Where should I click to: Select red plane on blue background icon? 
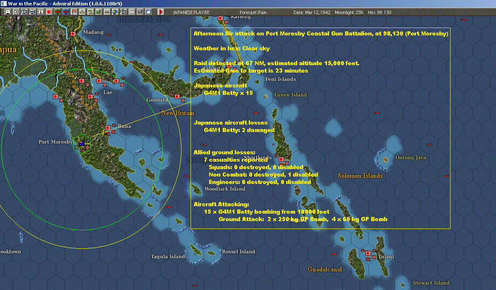tap(65, 12)
